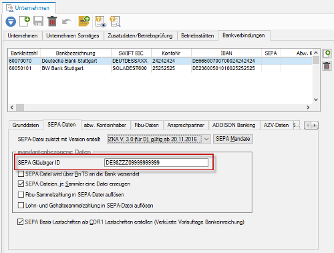Open the AZV-Daten sub-tab
Screen dimensions: 334x253
tap(276, 125)
